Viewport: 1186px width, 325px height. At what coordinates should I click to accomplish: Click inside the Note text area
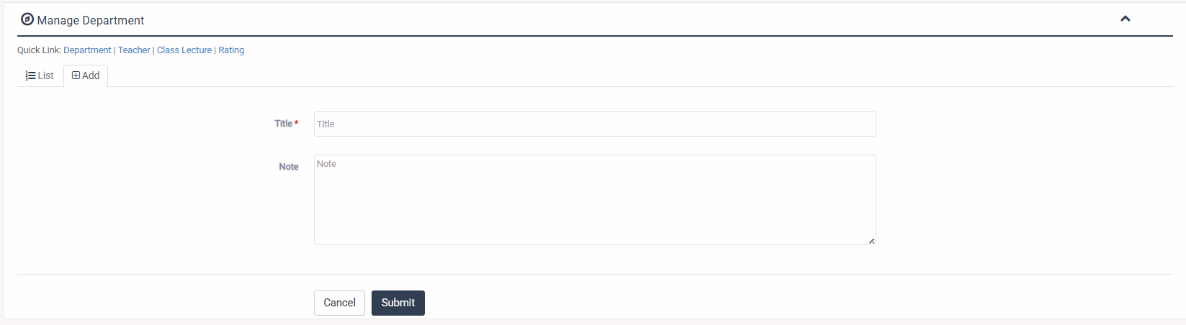595,200
